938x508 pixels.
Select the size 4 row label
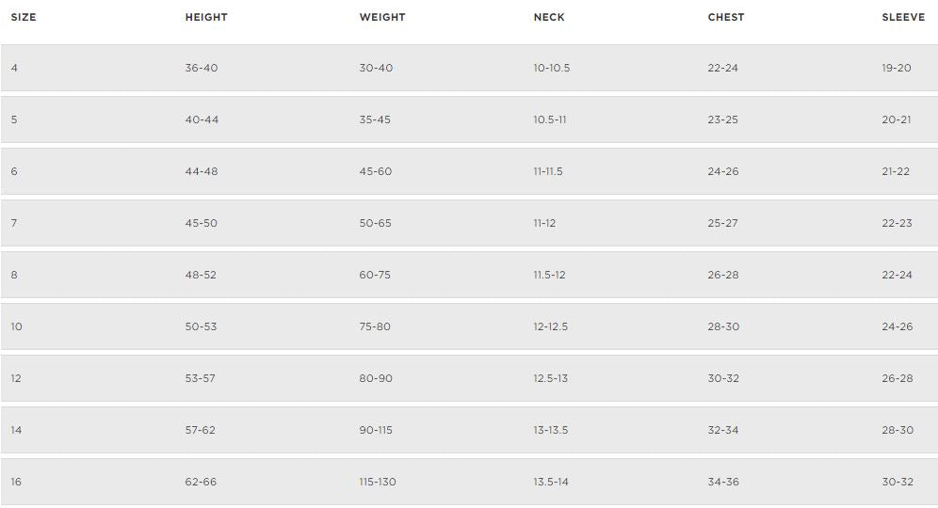coord(14,68)
